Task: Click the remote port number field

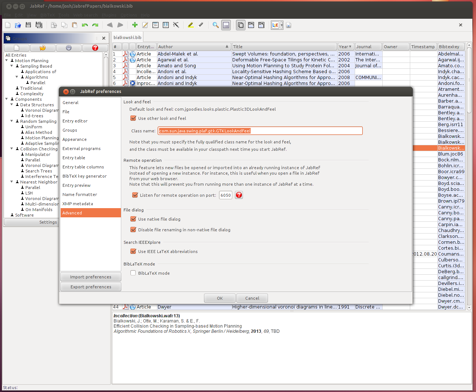Action: (x=226, y=195)
